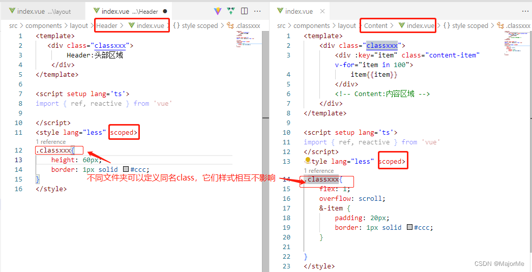Open 'Header' folder breadcrumb
The width and height of the screenshot is (532, 272).
click(107, 26)
